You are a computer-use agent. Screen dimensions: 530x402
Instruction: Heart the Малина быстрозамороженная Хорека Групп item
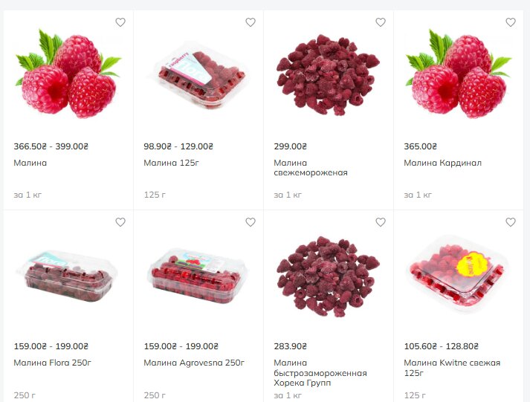381,222
